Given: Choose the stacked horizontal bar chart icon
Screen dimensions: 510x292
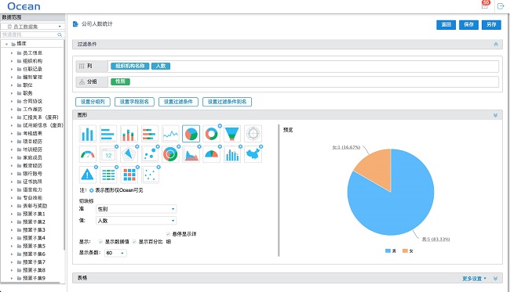Looking at the screenshot, I should (x=150, y=134).
